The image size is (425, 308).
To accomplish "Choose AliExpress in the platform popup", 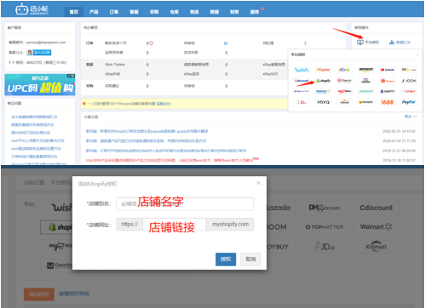I will pos(323,70).
